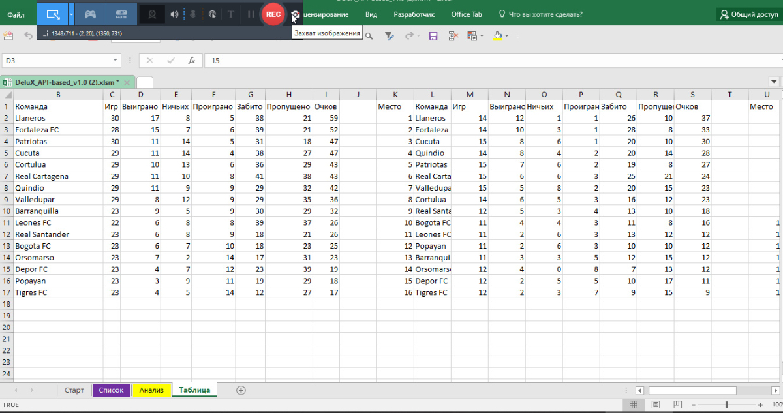
Task: Click the table delete icon with red X
Action: point(453,36)
